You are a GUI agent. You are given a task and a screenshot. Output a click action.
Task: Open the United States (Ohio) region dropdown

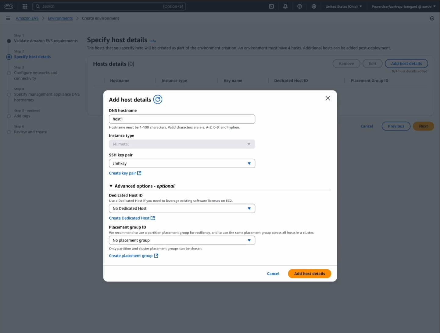344,6
